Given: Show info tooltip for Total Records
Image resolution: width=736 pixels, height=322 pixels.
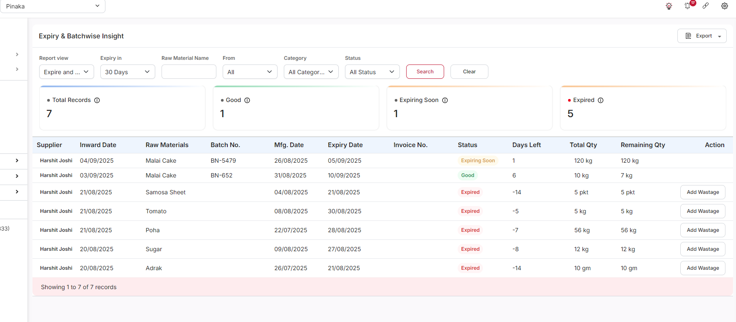Looking at the screenshot, I should click(x=97, y=100).
